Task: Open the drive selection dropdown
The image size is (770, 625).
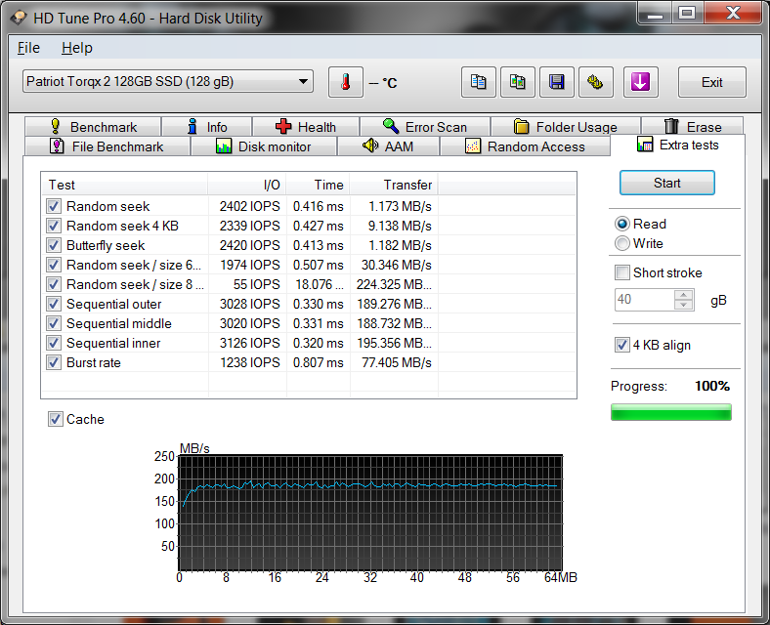Action: tap(303, 82)
